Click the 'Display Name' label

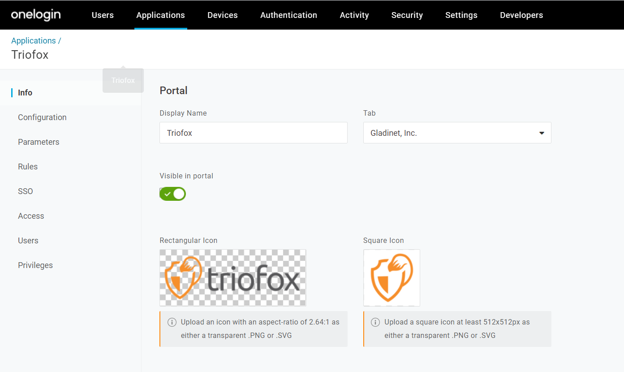(x=183, y=113)
